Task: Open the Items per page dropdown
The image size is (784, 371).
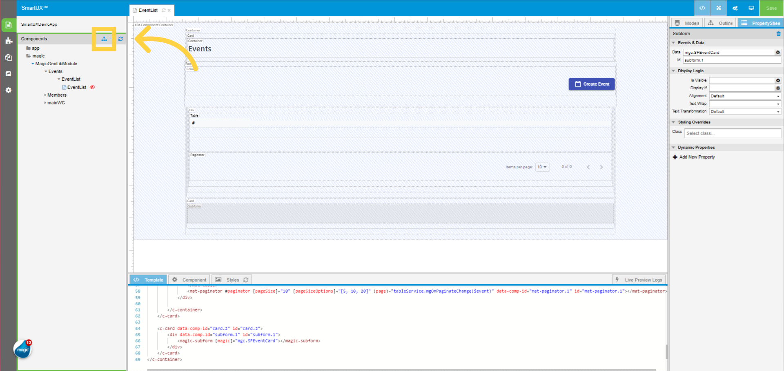Action: coord(542,167)
